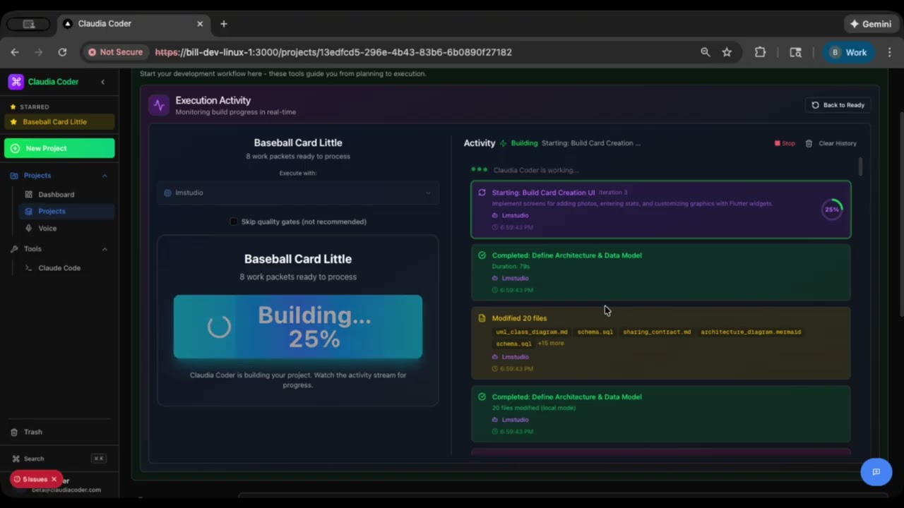904x508 pixels.
Task: Click the Building 25% progress button
Action: [x=298, y=327]
